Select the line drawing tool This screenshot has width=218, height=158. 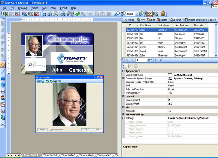click(3, 72)
